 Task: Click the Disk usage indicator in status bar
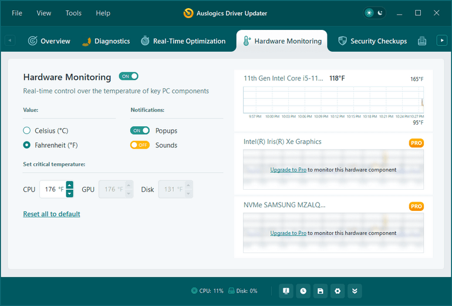tap(242, 291)
